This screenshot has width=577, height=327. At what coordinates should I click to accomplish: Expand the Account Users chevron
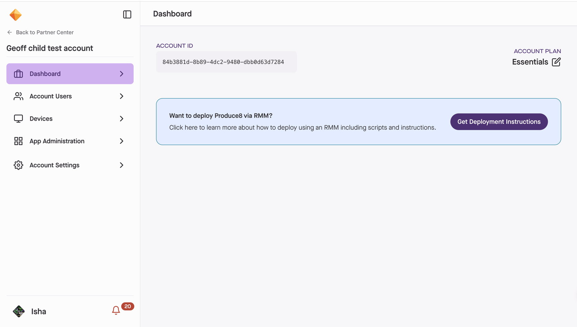coord(121,96)
